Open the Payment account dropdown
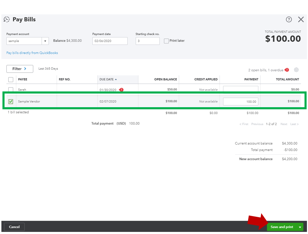This screenshot has width=308, height=234. (45, 41)
